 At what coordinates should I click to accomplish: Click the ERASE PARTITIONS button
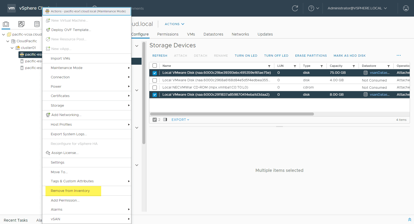point(311,56)
